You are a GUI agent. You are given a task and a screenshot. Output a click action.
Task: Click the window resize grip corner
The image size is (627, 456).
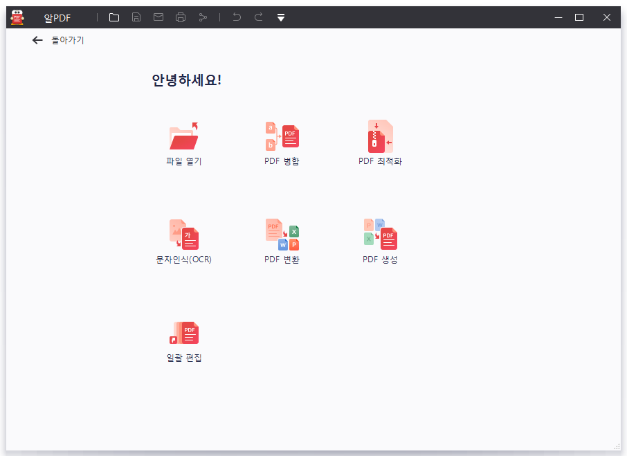[617, 447]
